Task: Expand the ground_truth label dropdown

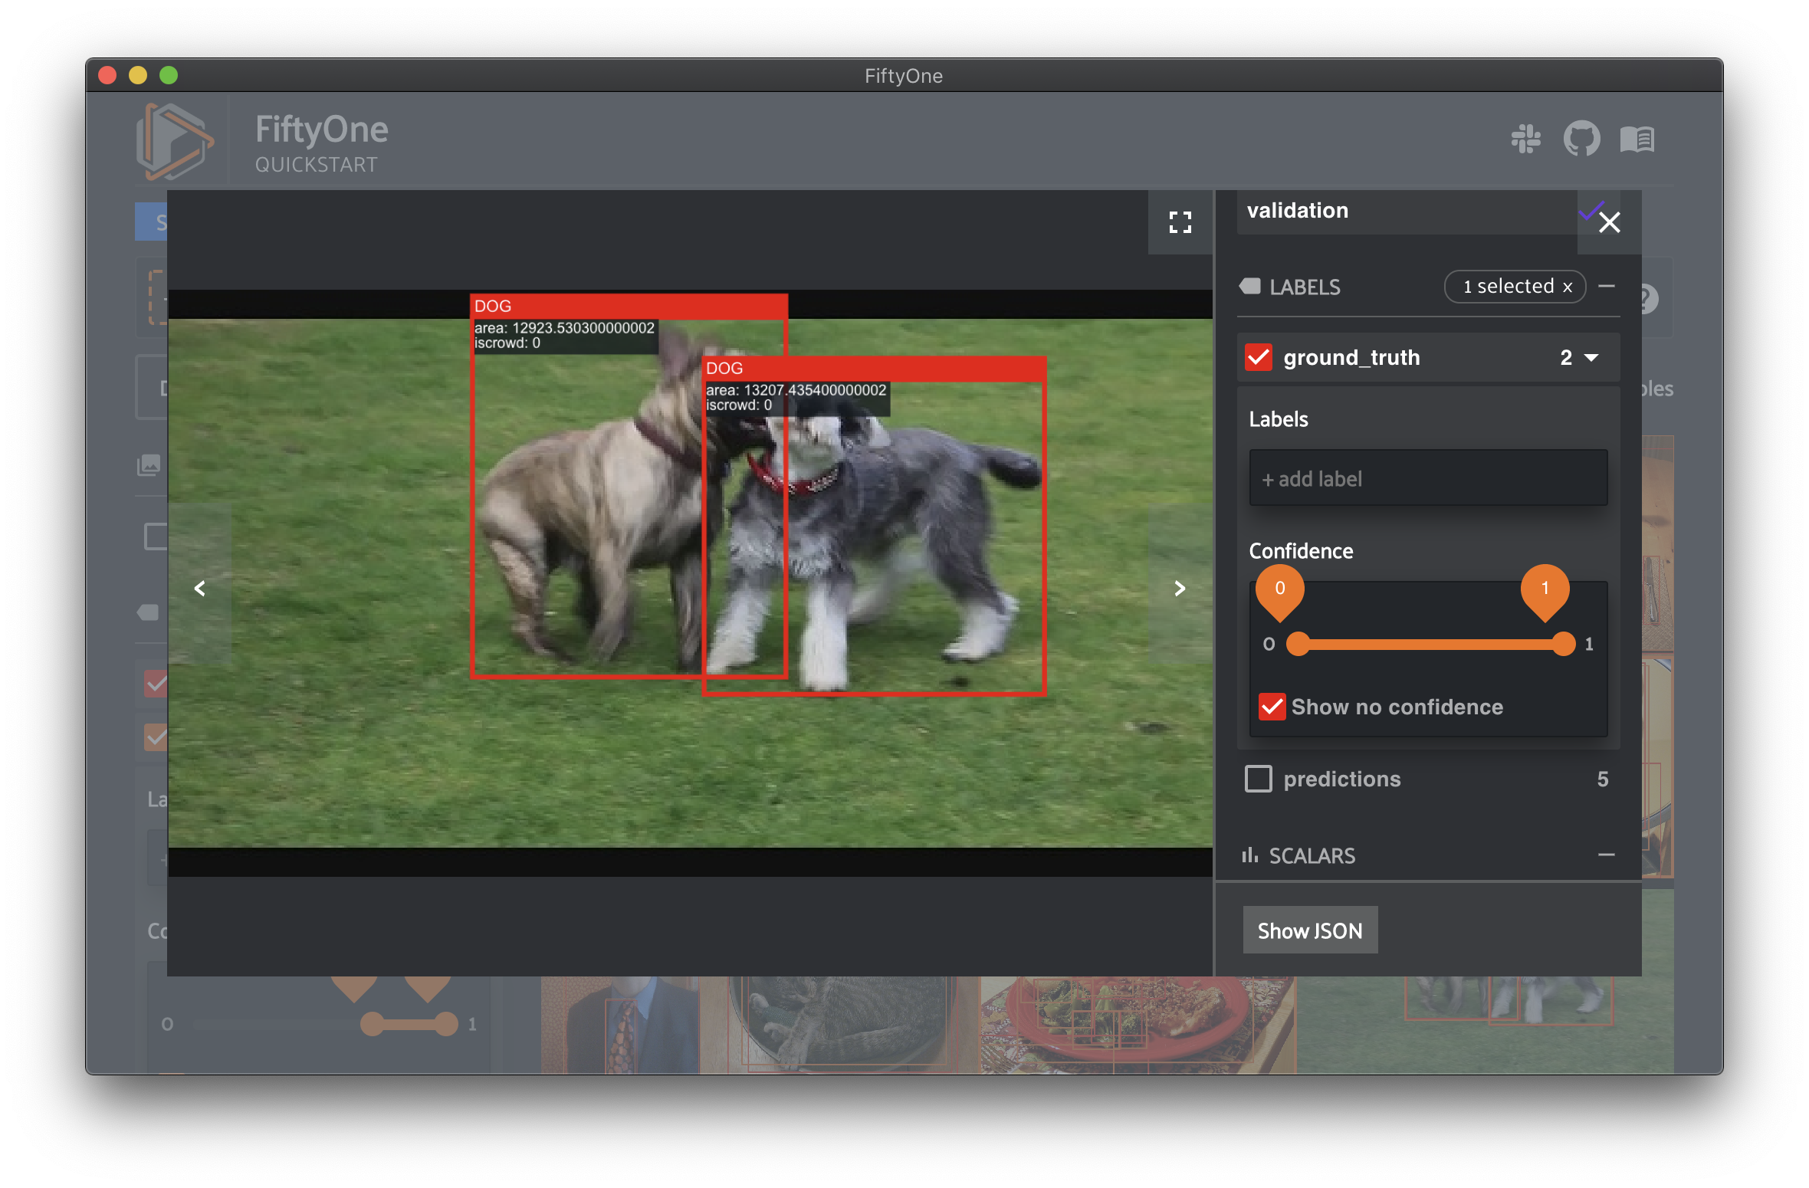Action: tap(1592, 357)
